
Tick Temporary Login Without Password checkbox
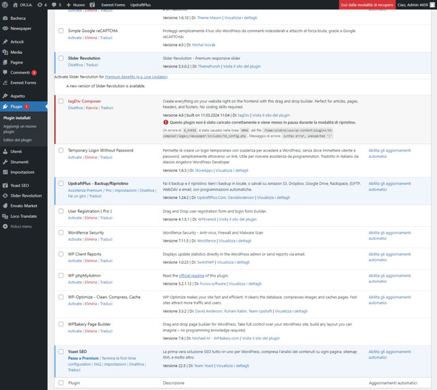(x=61, y=150)
